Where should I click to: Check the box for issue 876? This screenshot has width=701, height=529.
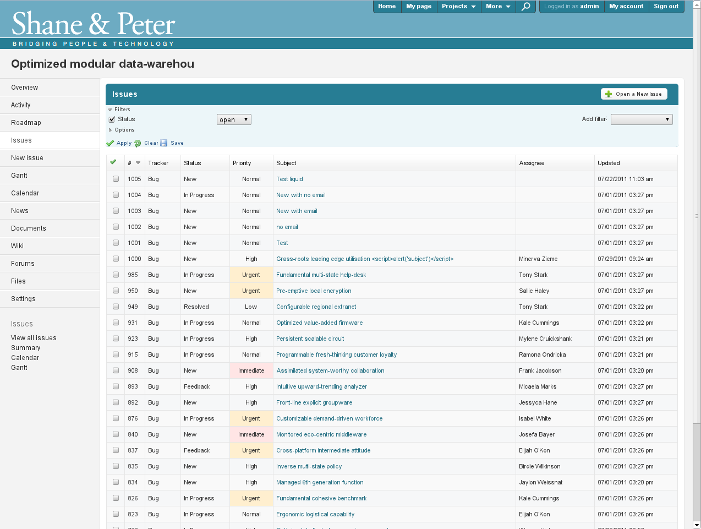(x=116, y=418)
